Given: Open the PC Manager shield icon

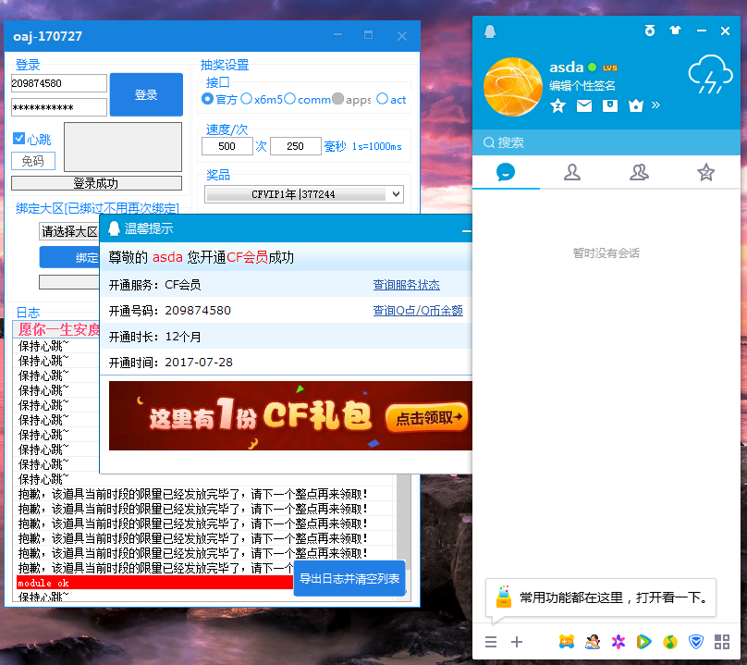Looking at the screenshot, I should point(696,642).
